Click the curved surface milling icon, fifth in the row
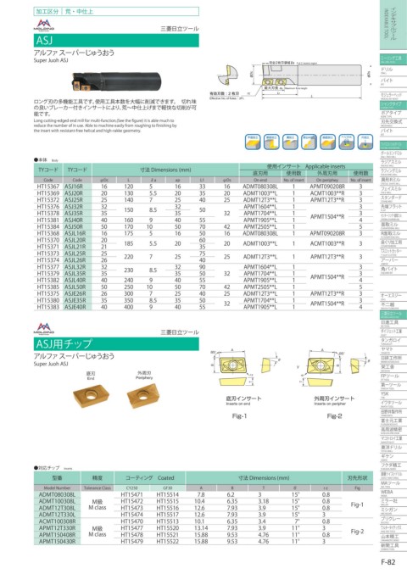407x574 pixels. pyautogui.click(x=327, y=142)
